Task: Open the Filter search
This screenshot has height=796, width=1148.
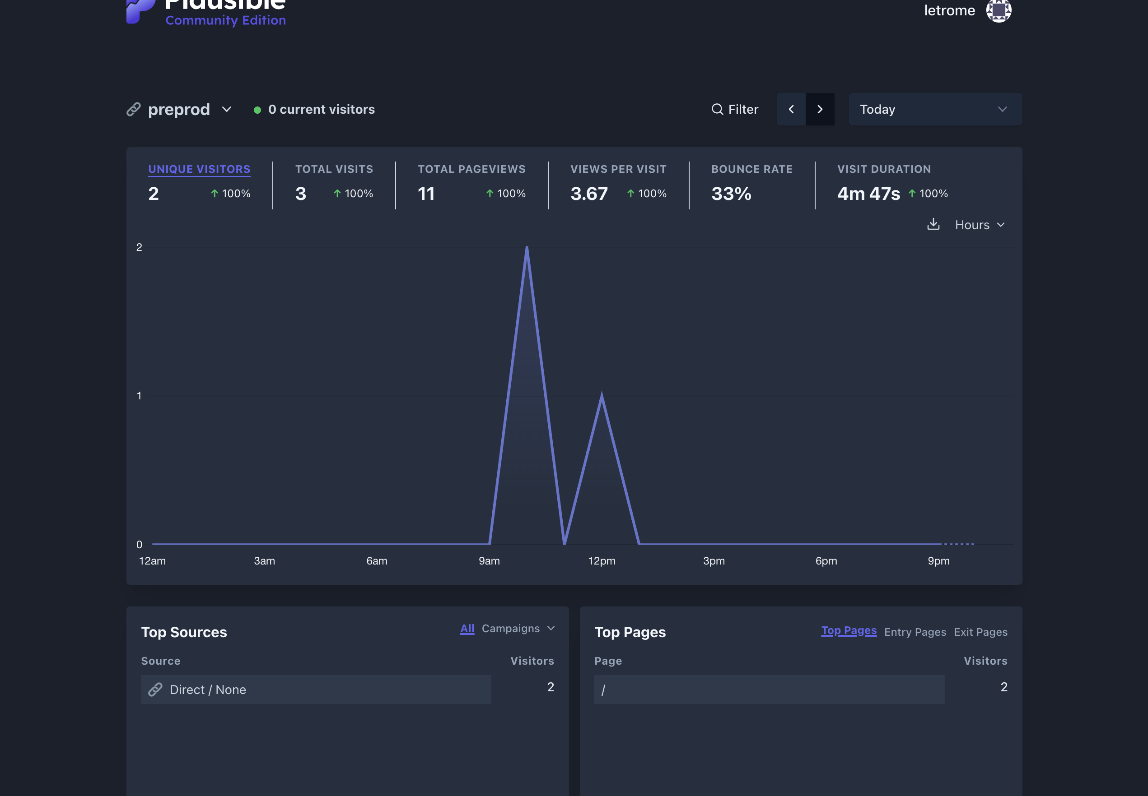Action: (735, 109)
